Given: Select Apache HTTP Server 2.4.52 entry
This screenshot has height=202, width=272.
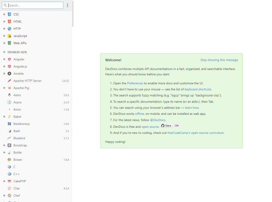Looking at the screenshot, I should 28,81.
